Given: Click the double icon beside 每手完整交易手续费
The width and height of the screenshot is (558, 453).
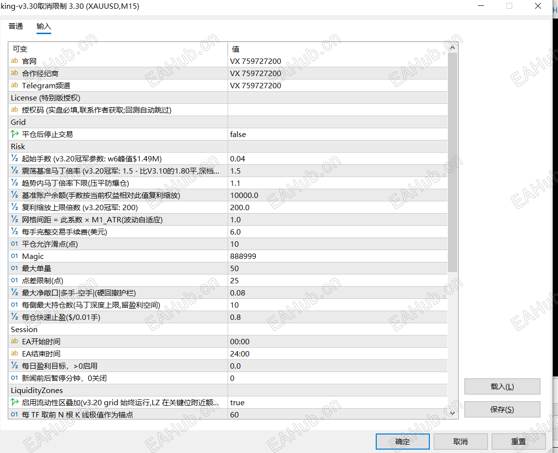Looking at the screenshot, I should (x=14, y=232).
